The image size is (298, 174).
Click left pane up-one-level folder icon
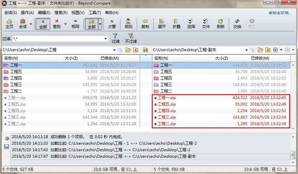[x=136, y=50]
